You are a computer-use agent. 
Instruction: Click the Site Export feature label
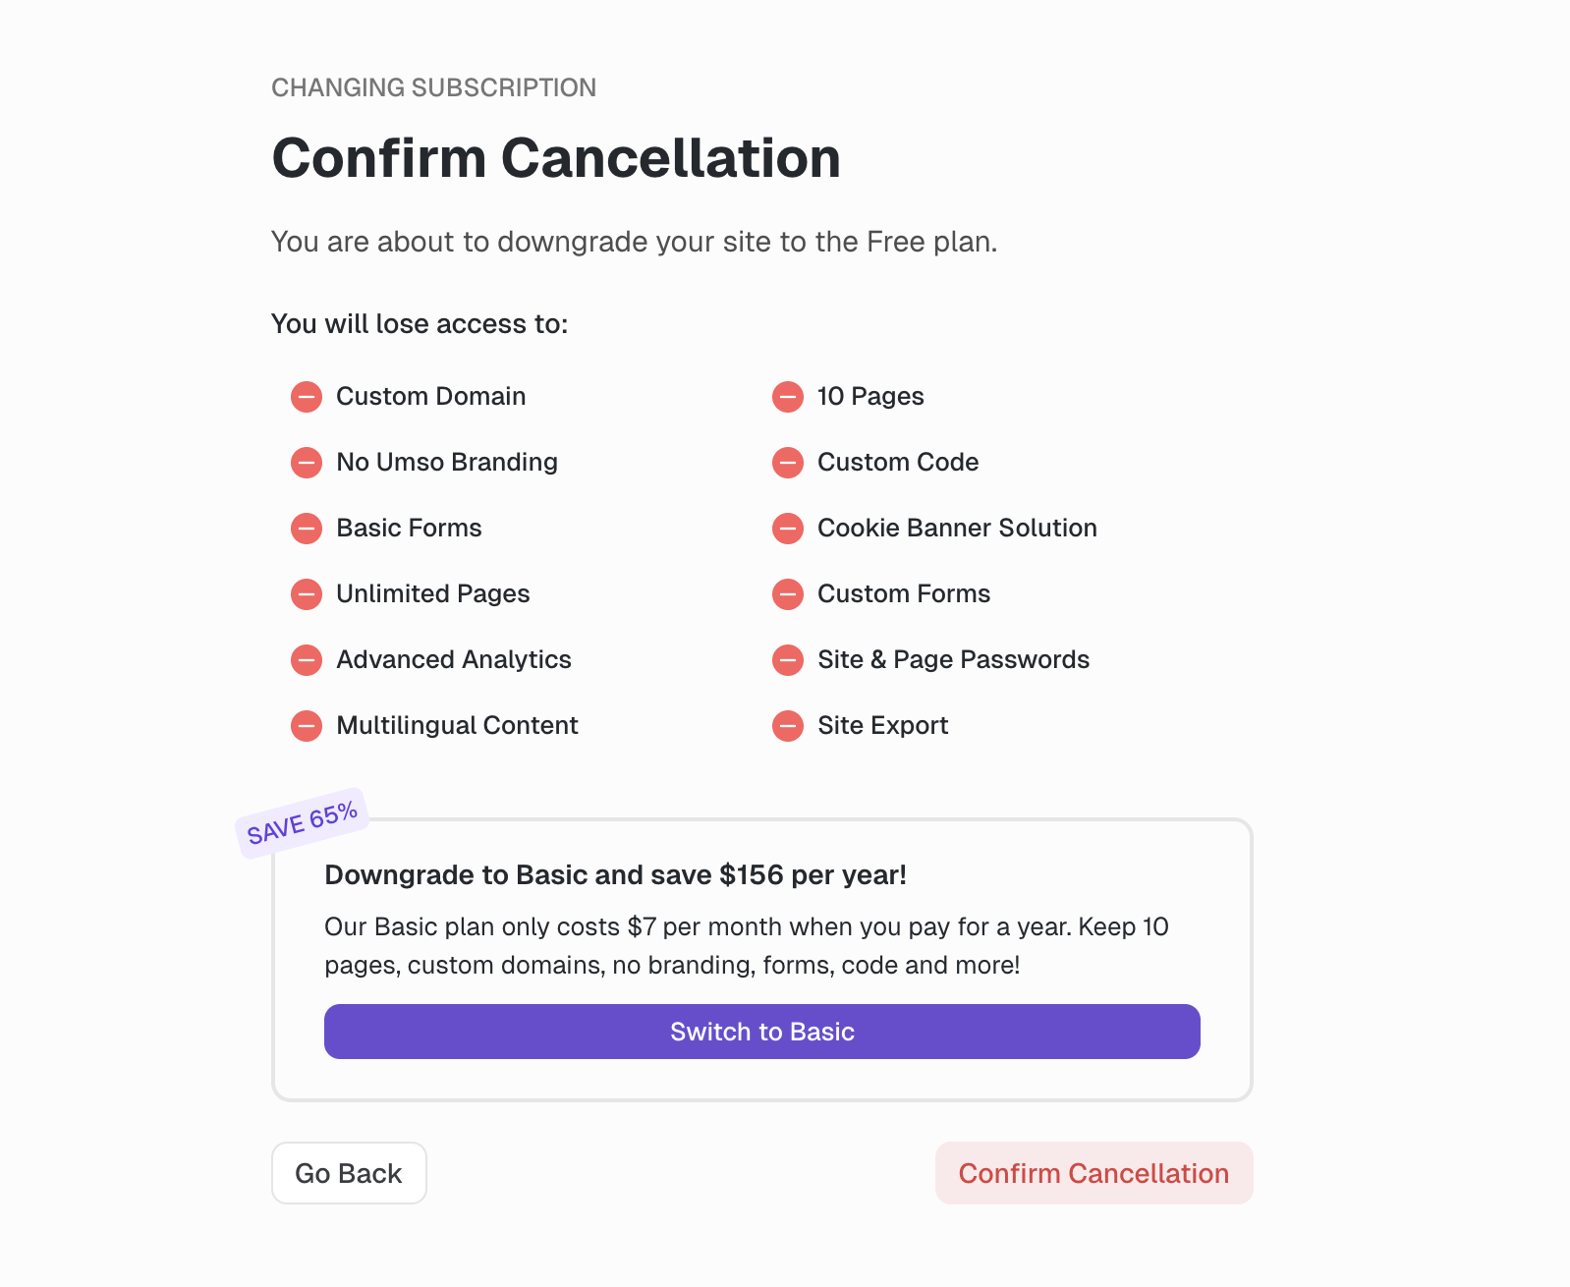[x=882, y=726]
